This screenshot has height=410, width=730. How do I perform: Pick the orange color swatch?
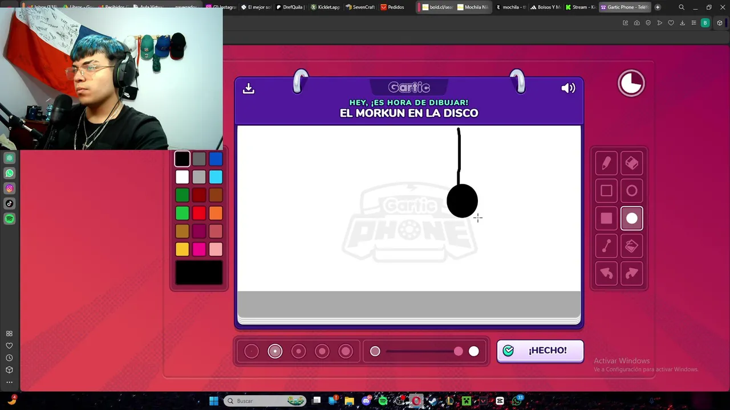click(x=216, y=213)
